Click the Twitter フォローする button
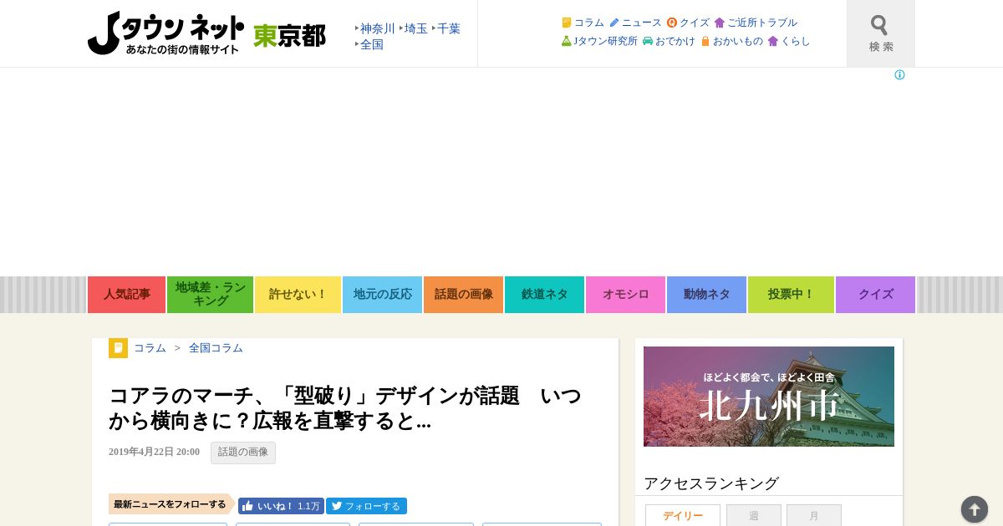The width and height of the screenshot is (1003, 526). (x=366, y=506)
